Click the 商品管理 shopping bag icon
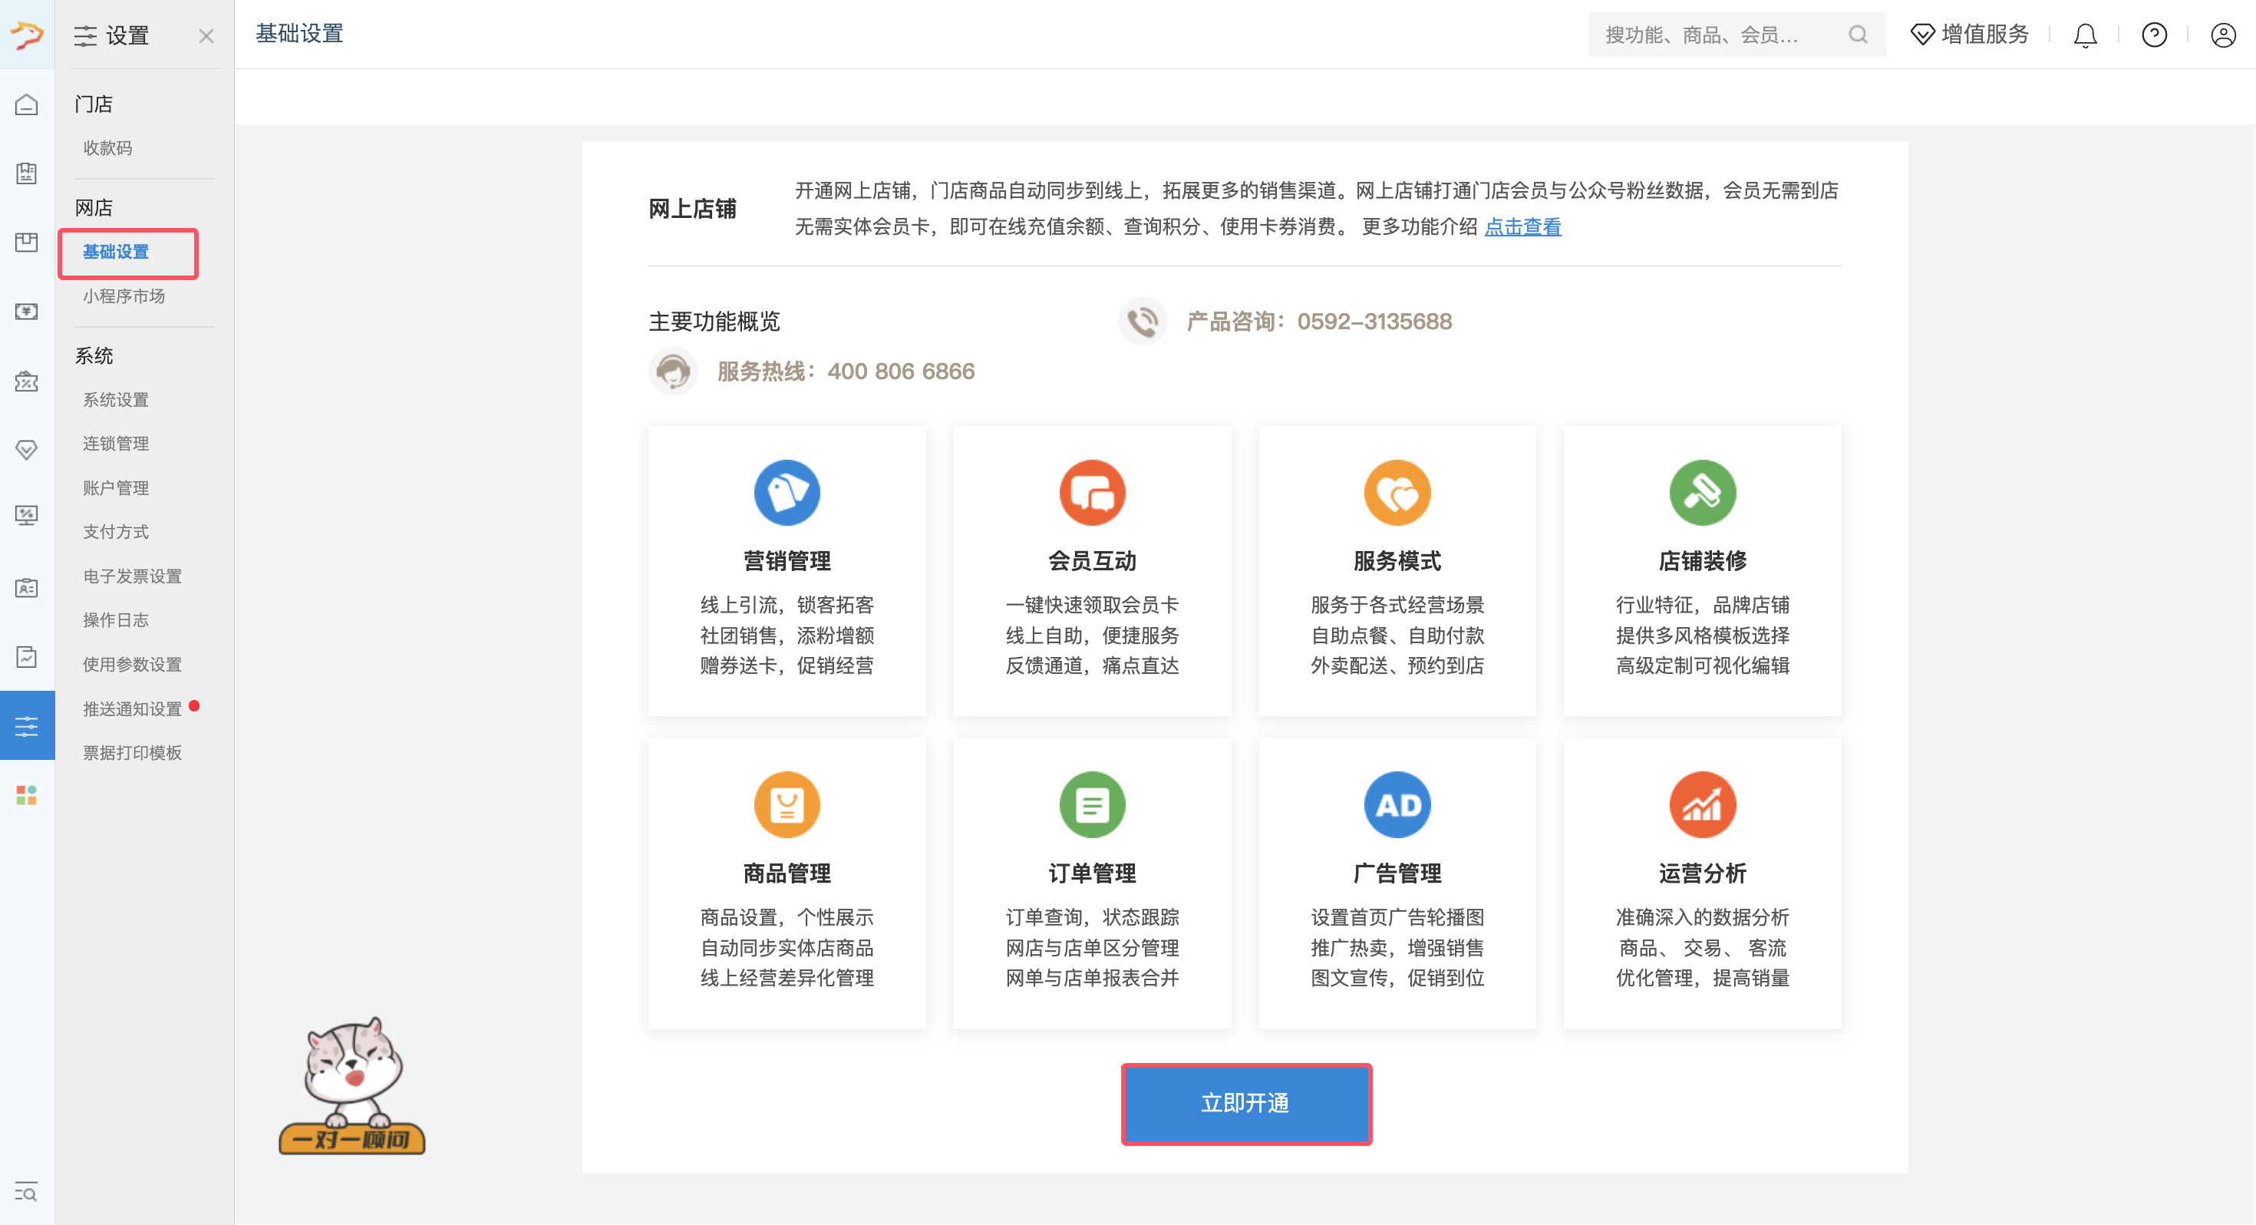The height and width of the screenshot is (1225, 2256). (787, 804)
